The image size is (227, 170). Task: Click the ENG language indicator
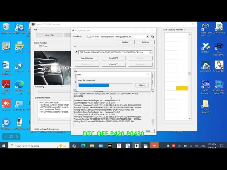(203, 146)
